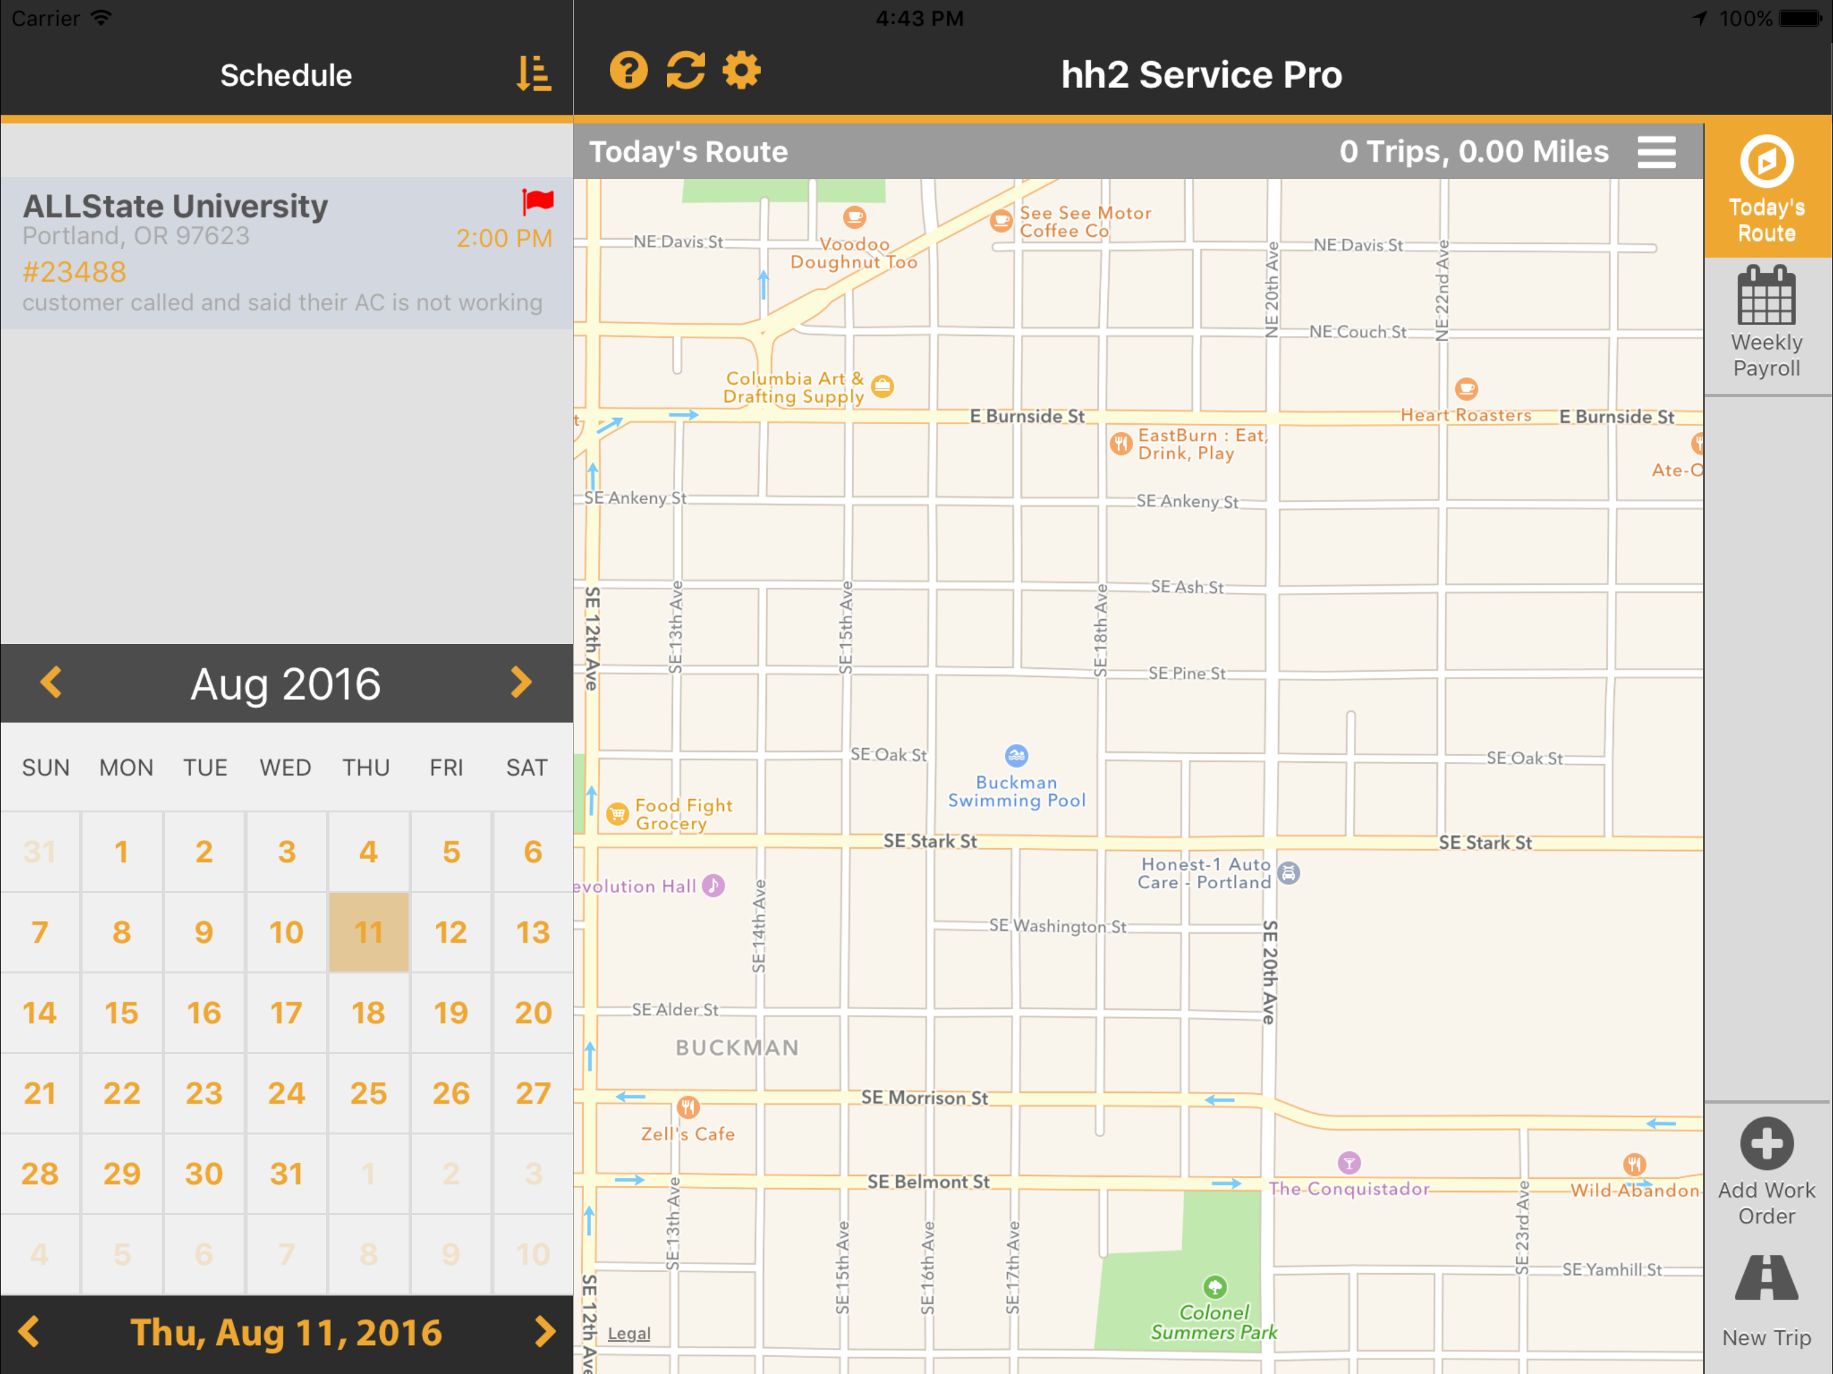Tap Add Work Order plus icon
Viewport: 1833px width, 1374px height.
pos(1766,1144)
